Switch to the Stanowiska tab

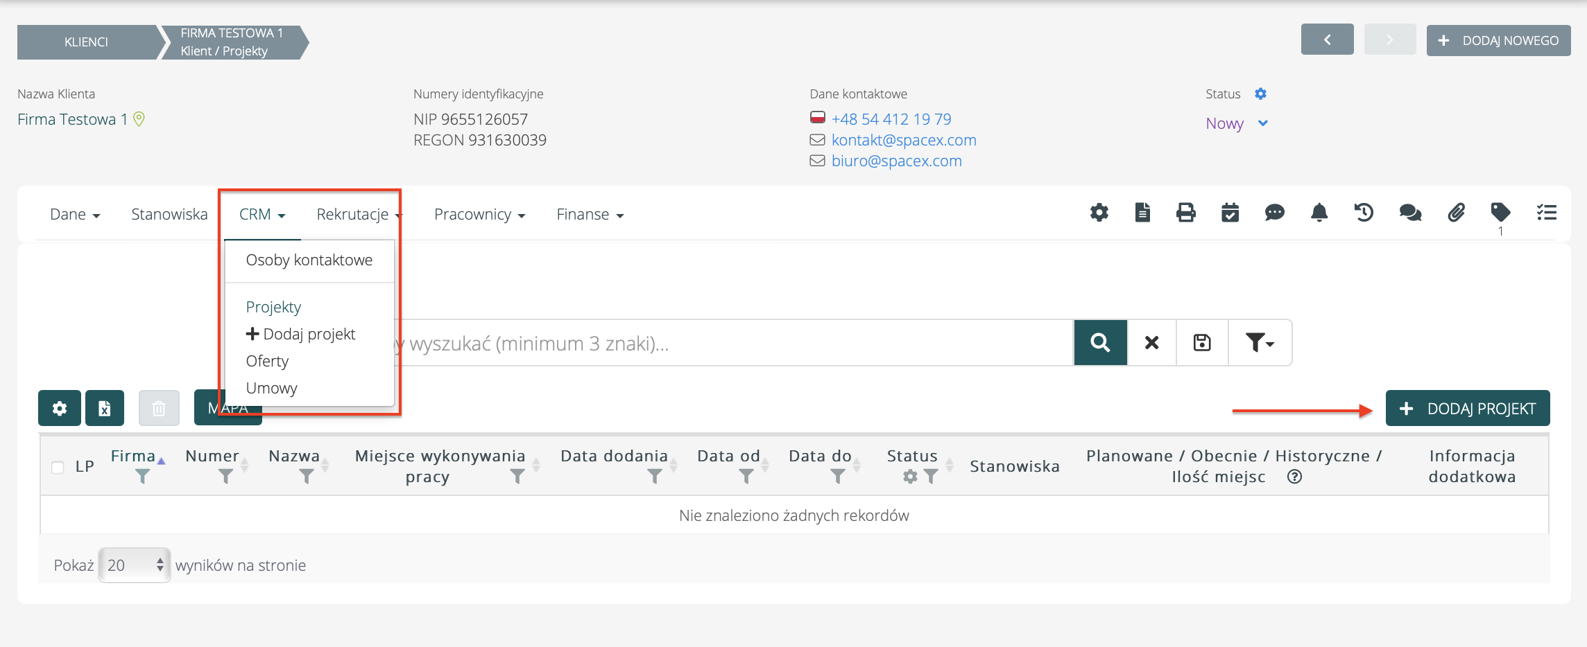click(169, 215)
